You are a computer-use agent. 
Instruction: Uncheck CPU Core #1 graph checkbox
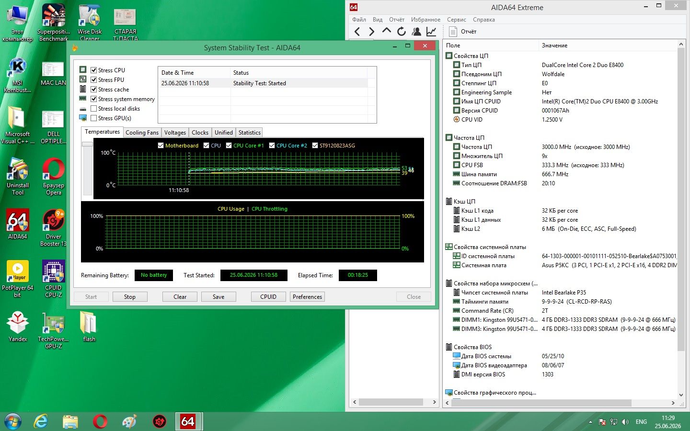pyautogui.click(x=229, y=145)
